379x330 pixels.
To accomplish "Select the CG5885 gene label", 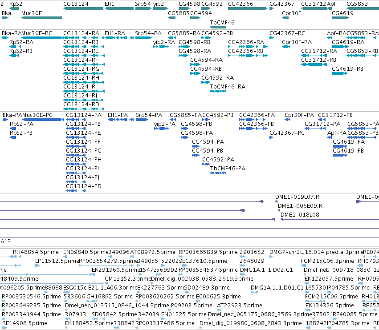I will pos(179,13).
